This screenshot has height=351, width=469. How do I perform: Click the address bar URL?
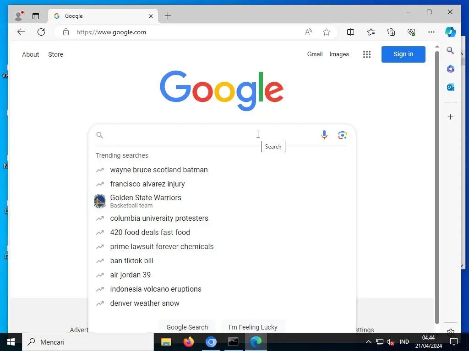111,32
